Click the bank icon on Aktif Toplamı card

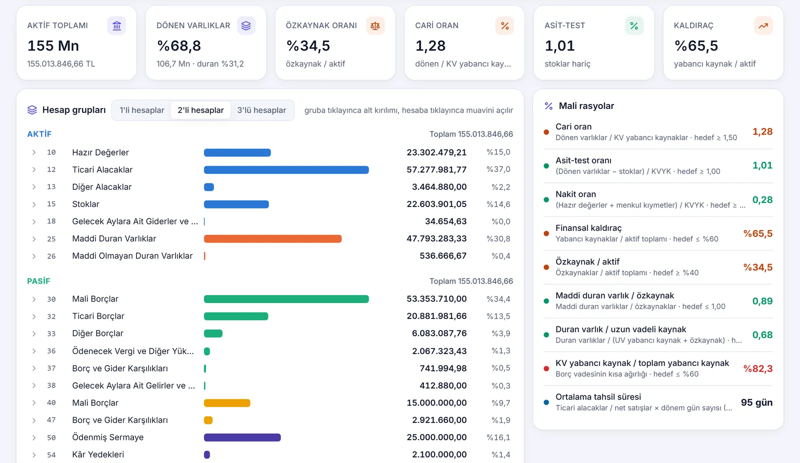[x=116, y=25]
